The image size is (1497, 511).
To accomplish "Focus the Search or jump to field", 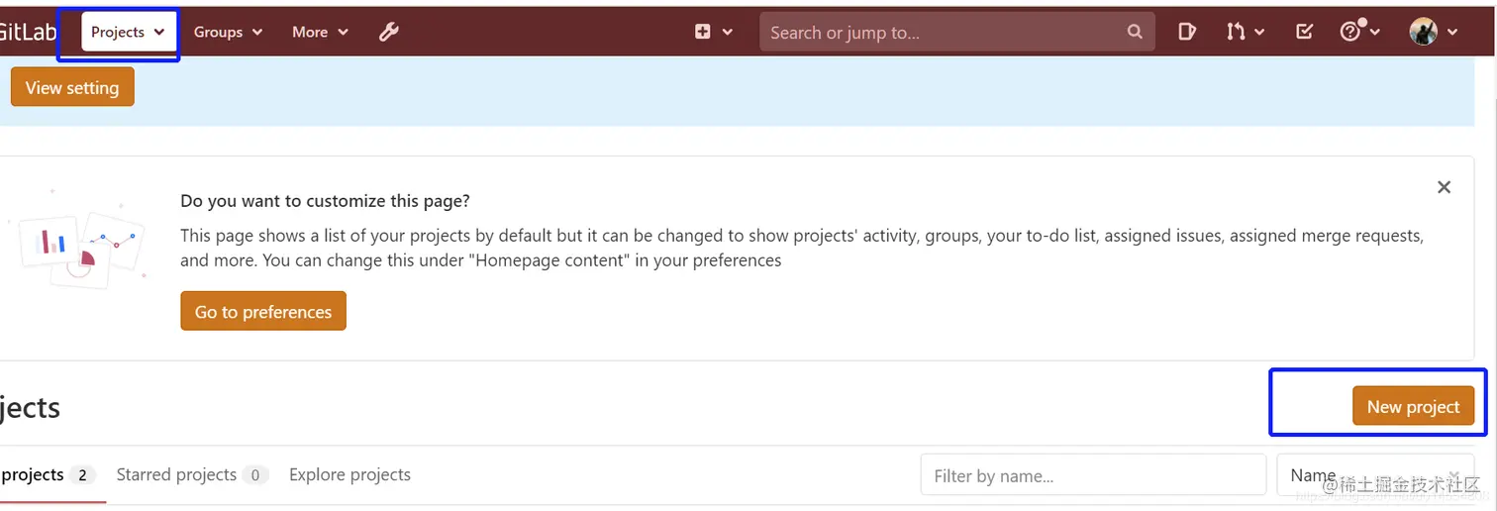I will point(956,32).
